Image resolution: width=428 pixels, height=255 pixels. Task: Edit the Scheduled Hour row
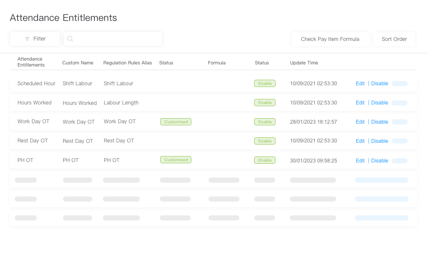[x=360, y=84]
